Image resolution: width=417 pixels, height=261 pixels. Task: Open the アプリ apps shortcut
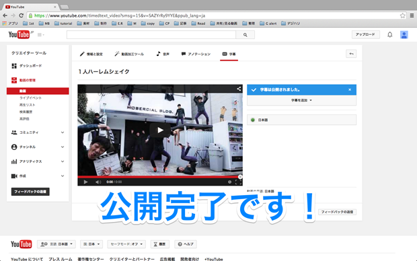[10, 24]
